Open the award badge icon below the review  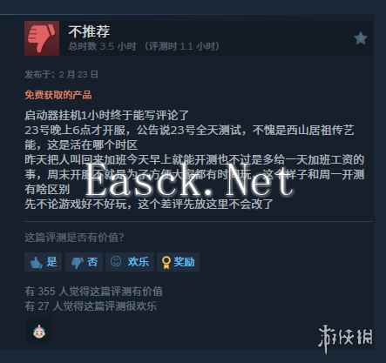pos(39,332)
